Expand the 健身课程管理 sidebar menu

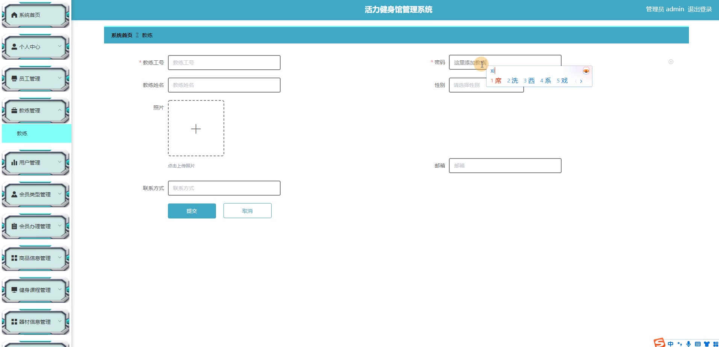(36, 290)
